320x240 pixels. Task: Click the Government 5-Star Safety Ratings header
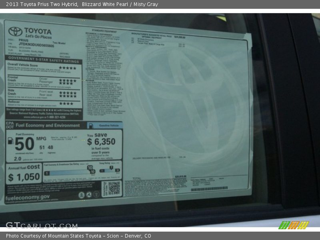[43, 58]
